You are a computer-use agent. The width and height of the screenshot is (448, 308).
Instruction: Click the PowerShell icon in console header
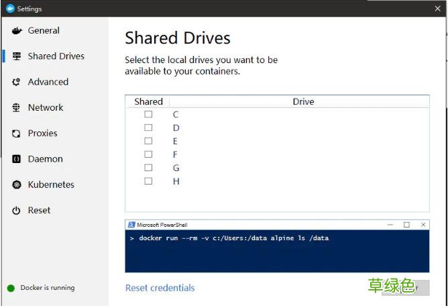coord(131,225)
